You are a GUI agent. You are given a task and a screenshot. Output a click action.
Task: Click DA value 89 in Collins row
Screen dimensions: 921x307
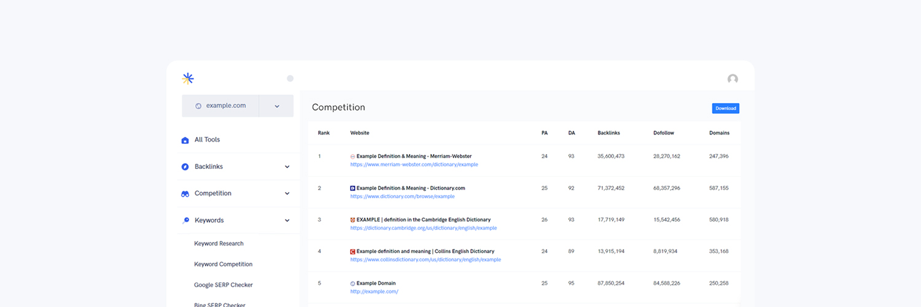[572, 252]
